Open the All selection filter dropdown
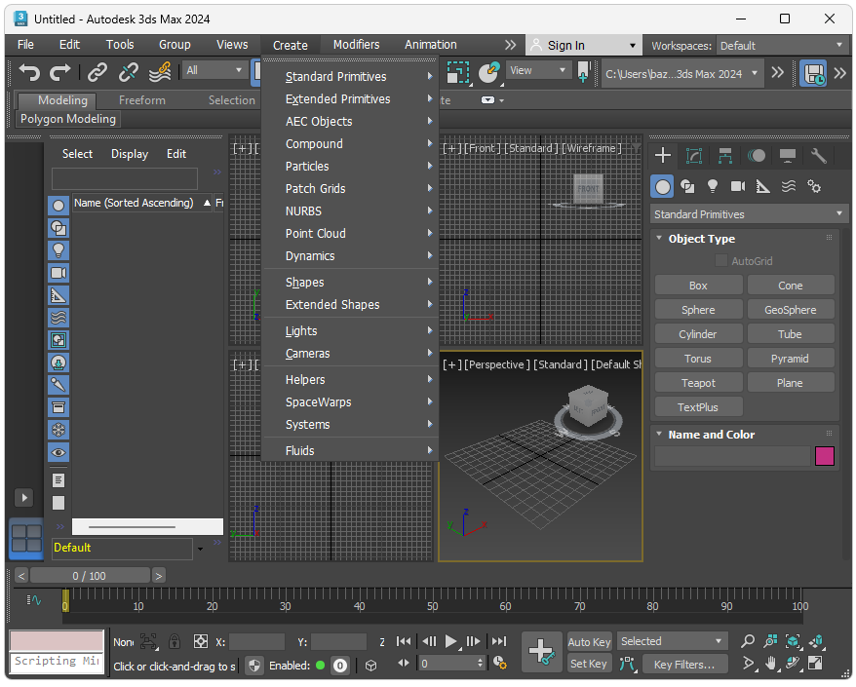 [x=214, y=70]
